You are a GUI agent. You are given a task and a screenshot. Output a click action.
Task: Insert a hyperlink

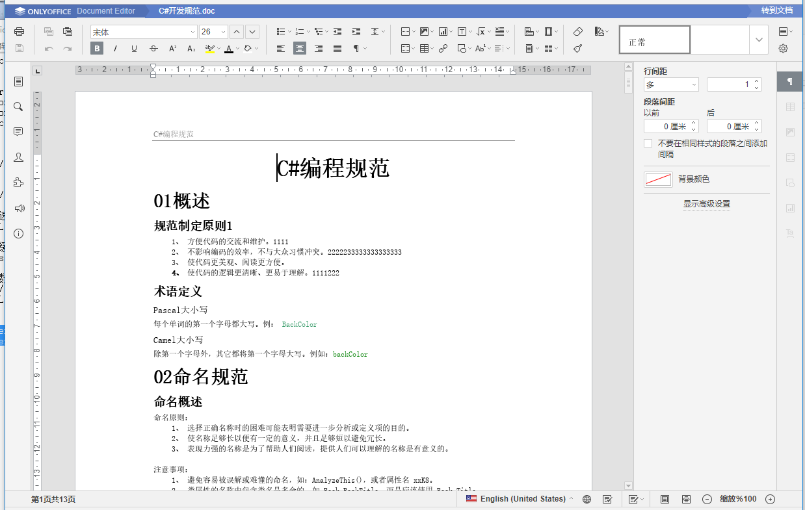point(443,48)
